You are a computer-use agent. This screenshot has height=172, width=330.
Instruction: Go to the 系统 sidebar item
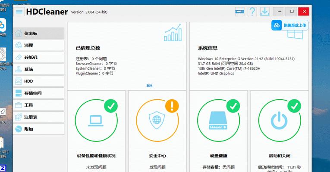(x=39, y=69)
